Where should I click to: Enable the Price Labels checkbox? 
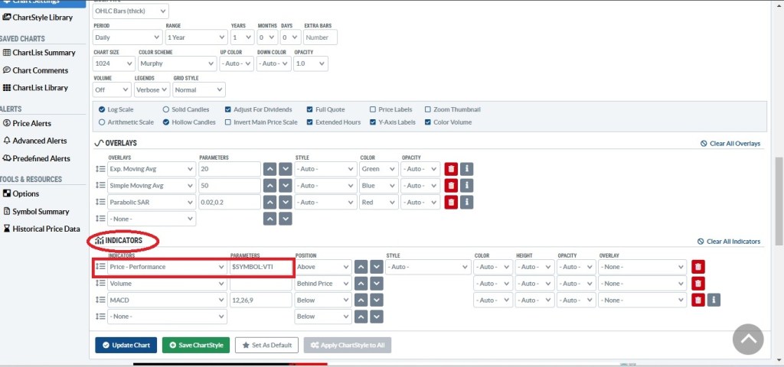tap(373, 109)
